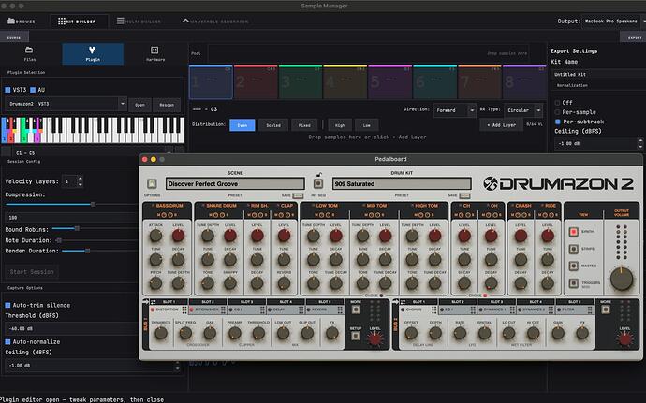Select the Off normalization option
The height and width of the screenshot is (403, 646).
click(x=557, y=103)
